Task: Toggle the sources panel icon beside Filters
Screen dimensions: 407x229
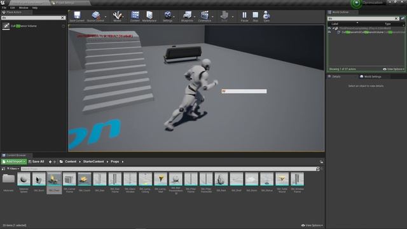Action: [x=3, y=169]
